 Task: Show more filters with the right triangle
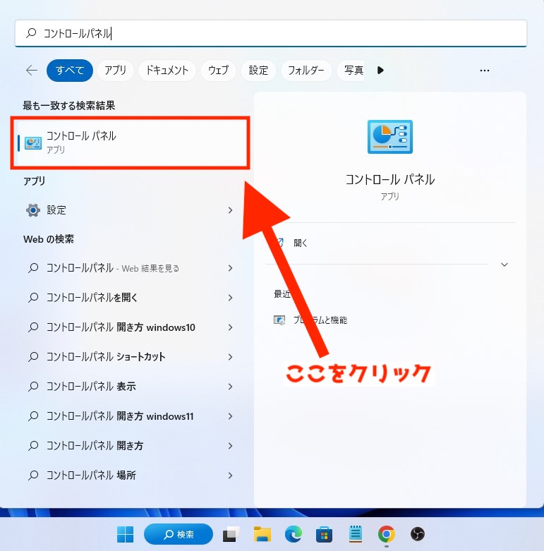pos(380,71)
